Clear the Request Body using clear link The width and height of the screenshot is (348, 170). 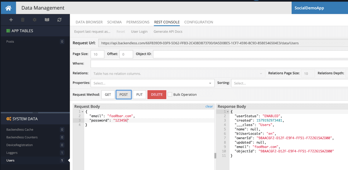pos(209,106)
